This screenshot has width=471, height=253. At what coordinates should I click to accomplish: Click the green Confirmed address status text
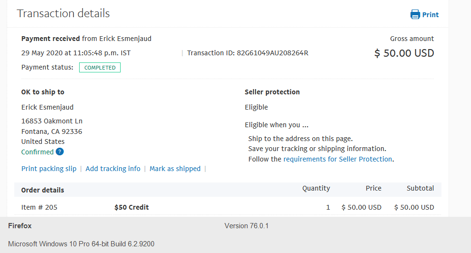point(37,152)
